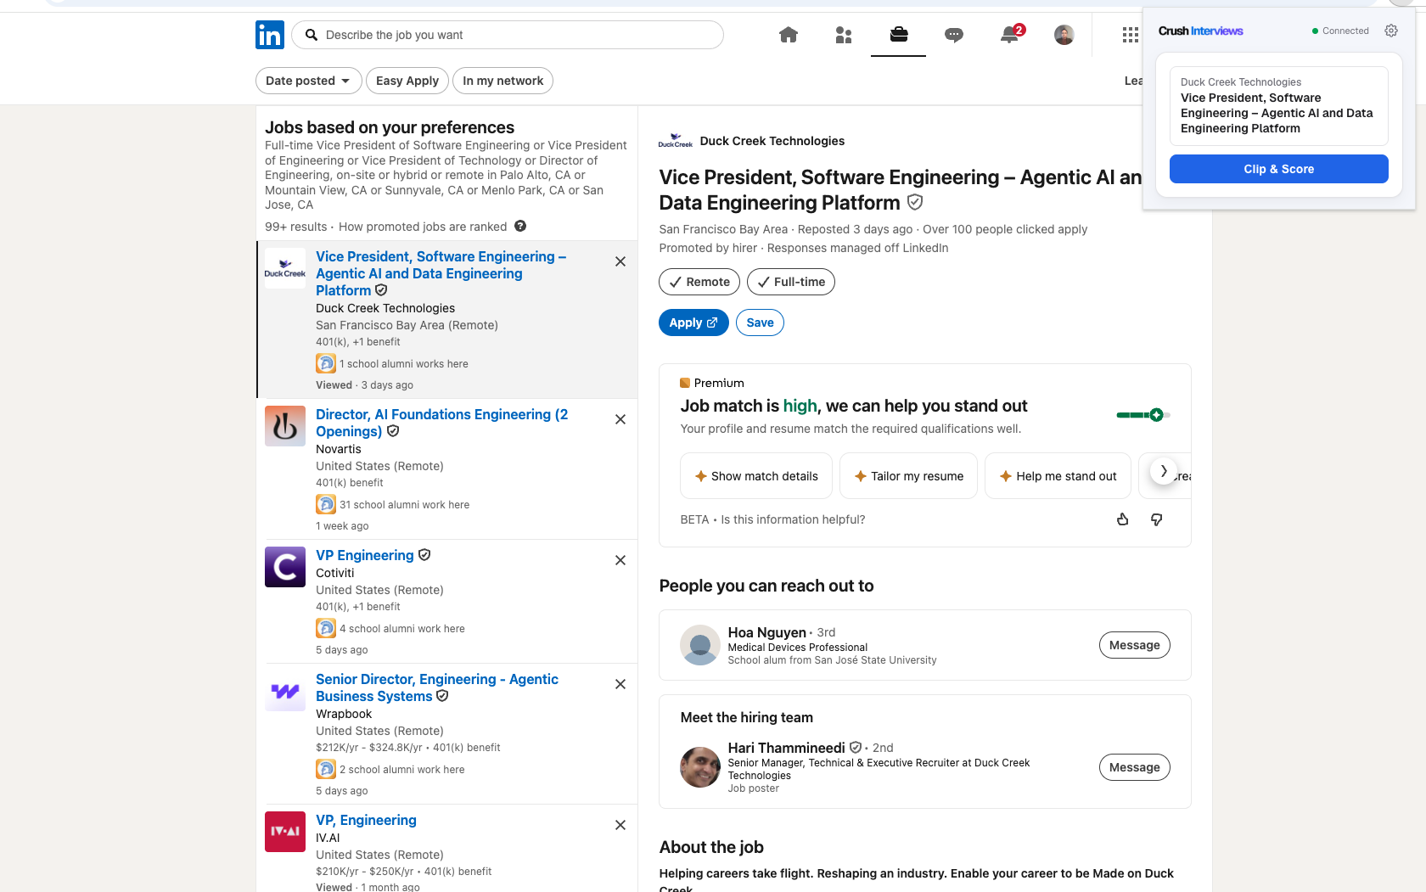
Task: Show next Premium suggestion with chevron arrow
Action: pyautogui.click(x=1164, y=470)
